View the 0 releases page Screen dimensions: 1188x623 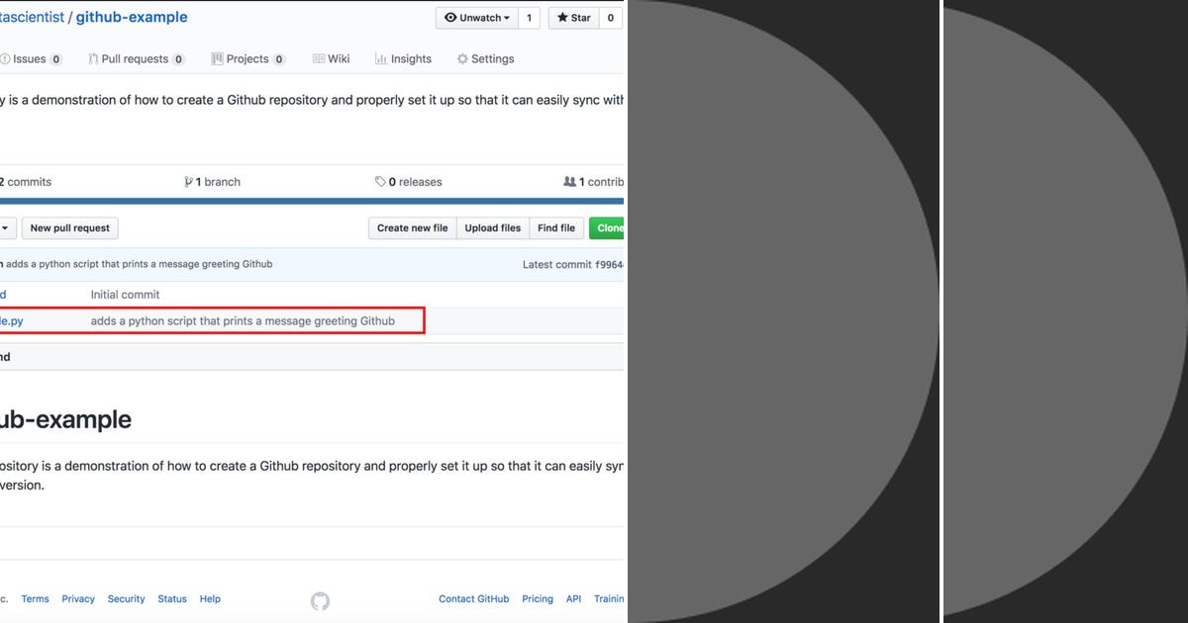point(408,182)
